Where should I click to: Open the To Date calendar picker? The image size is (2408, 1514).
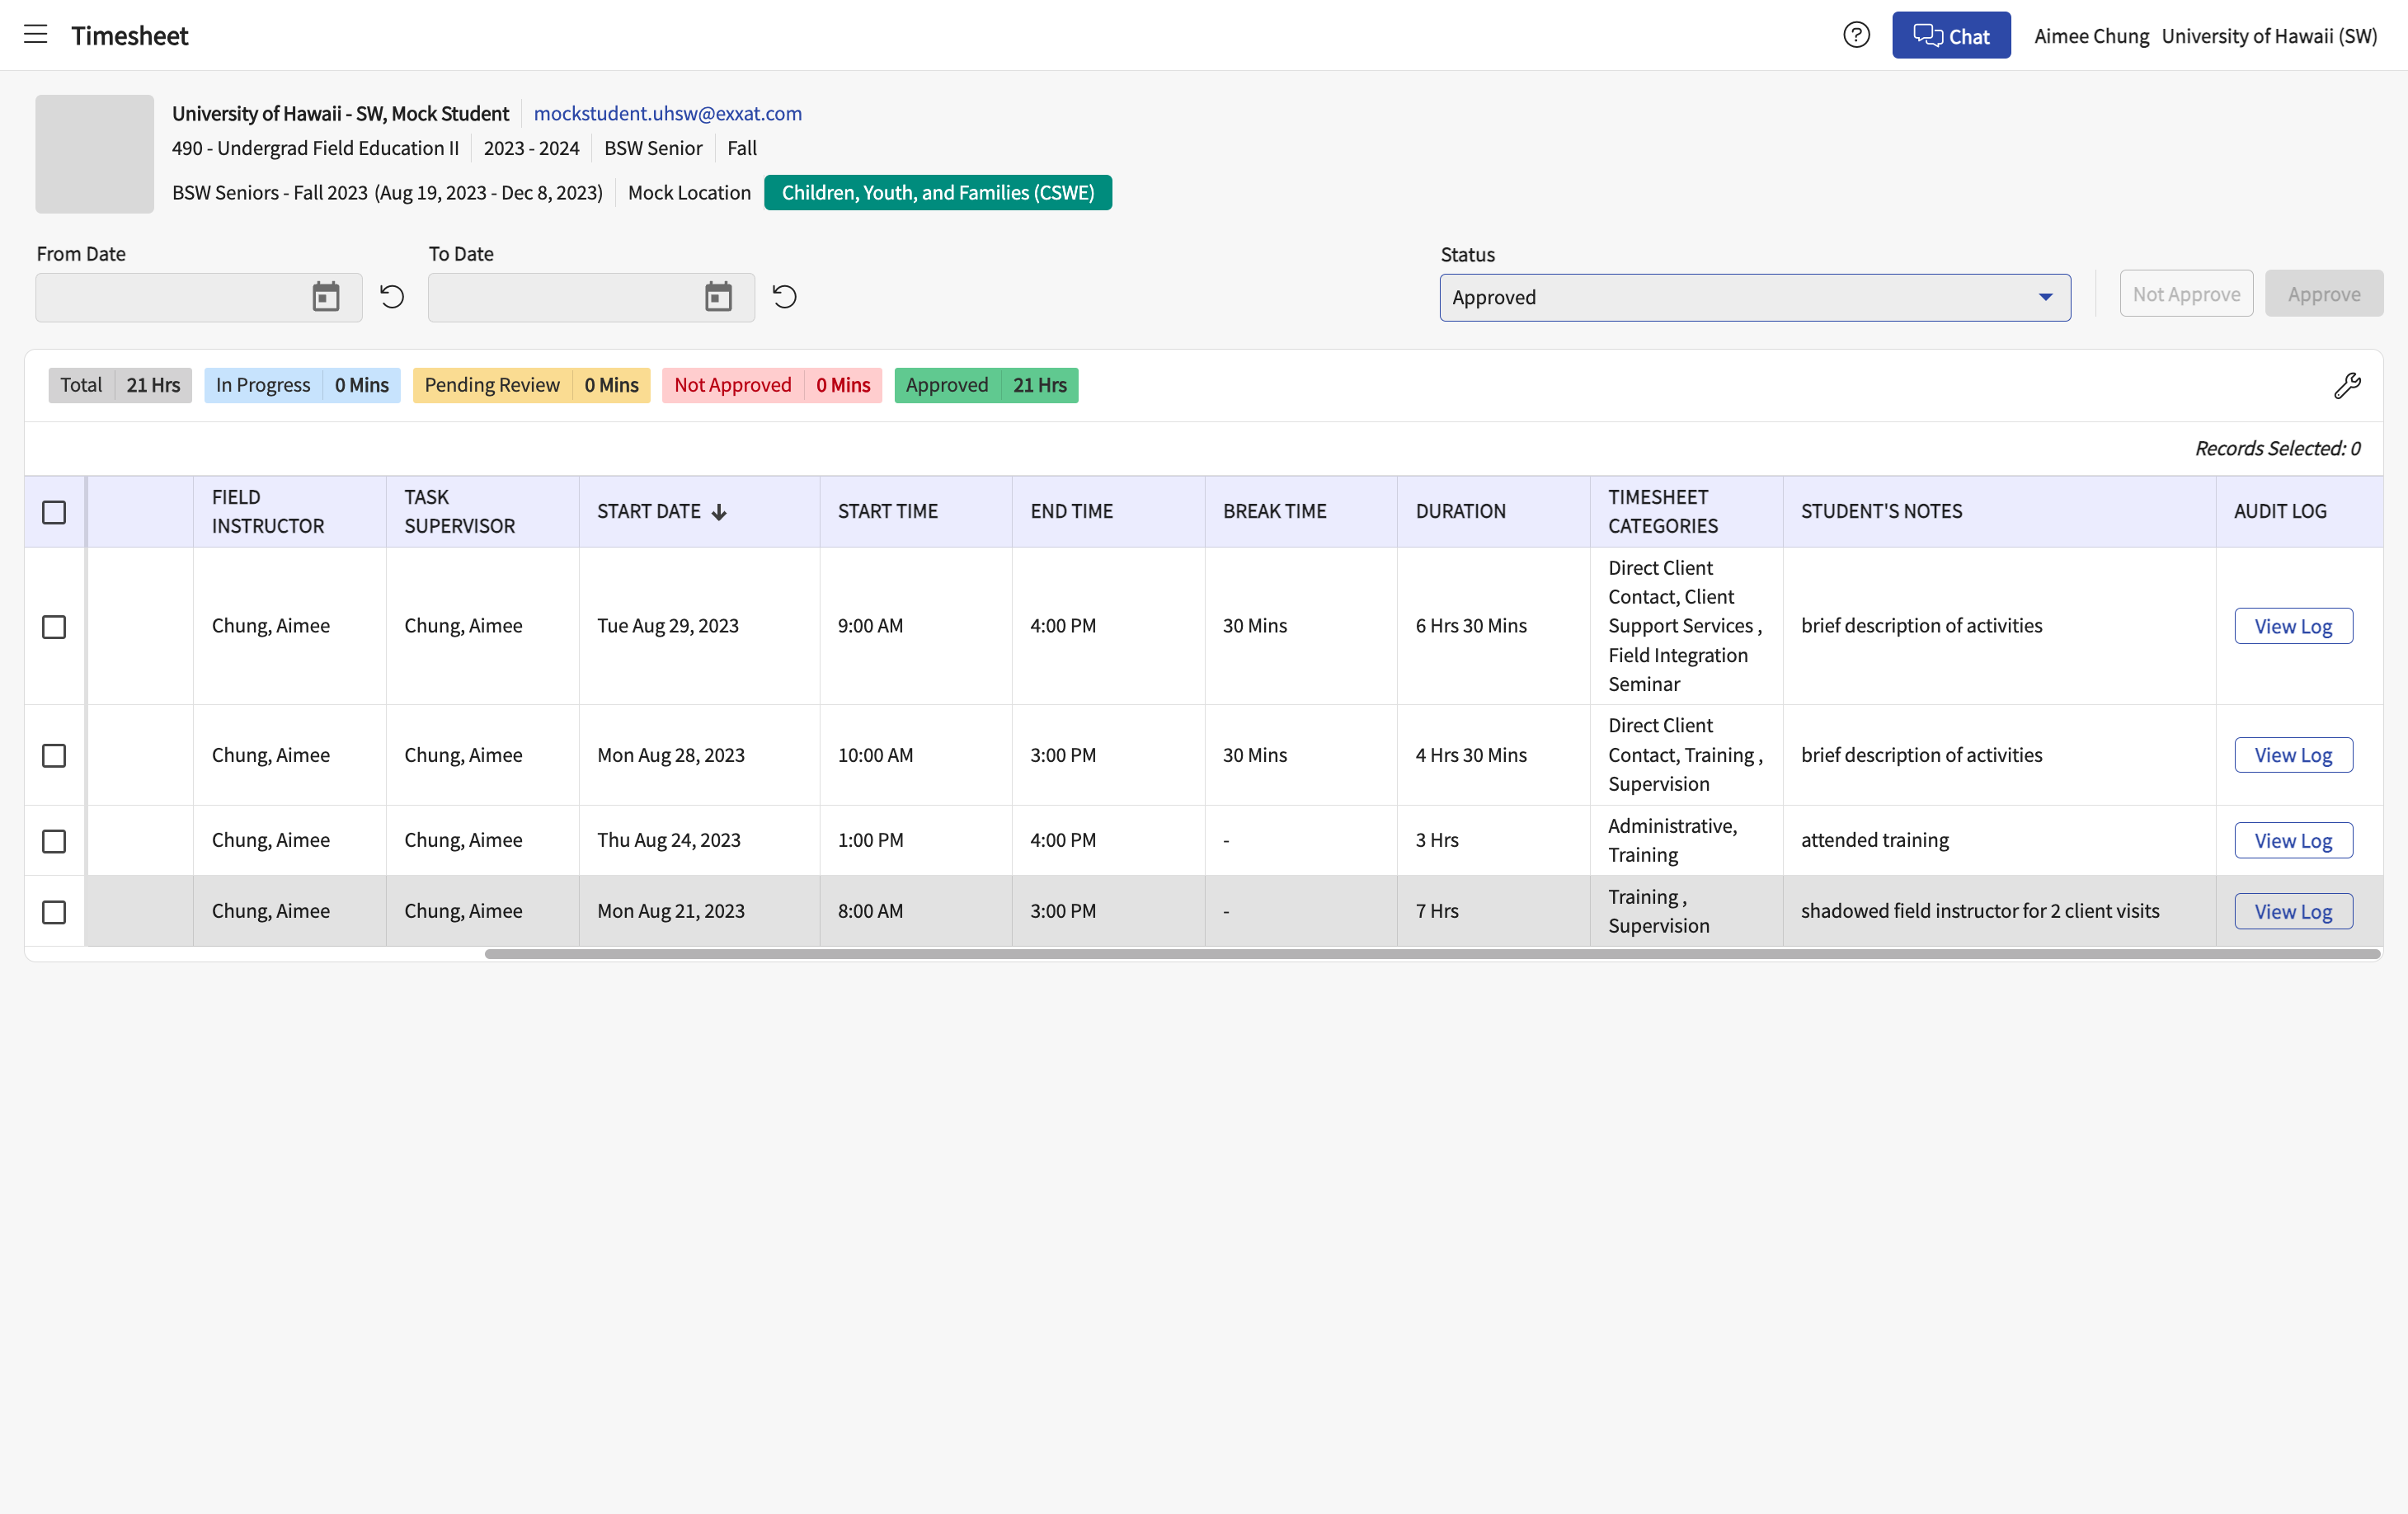pos(718,297)
